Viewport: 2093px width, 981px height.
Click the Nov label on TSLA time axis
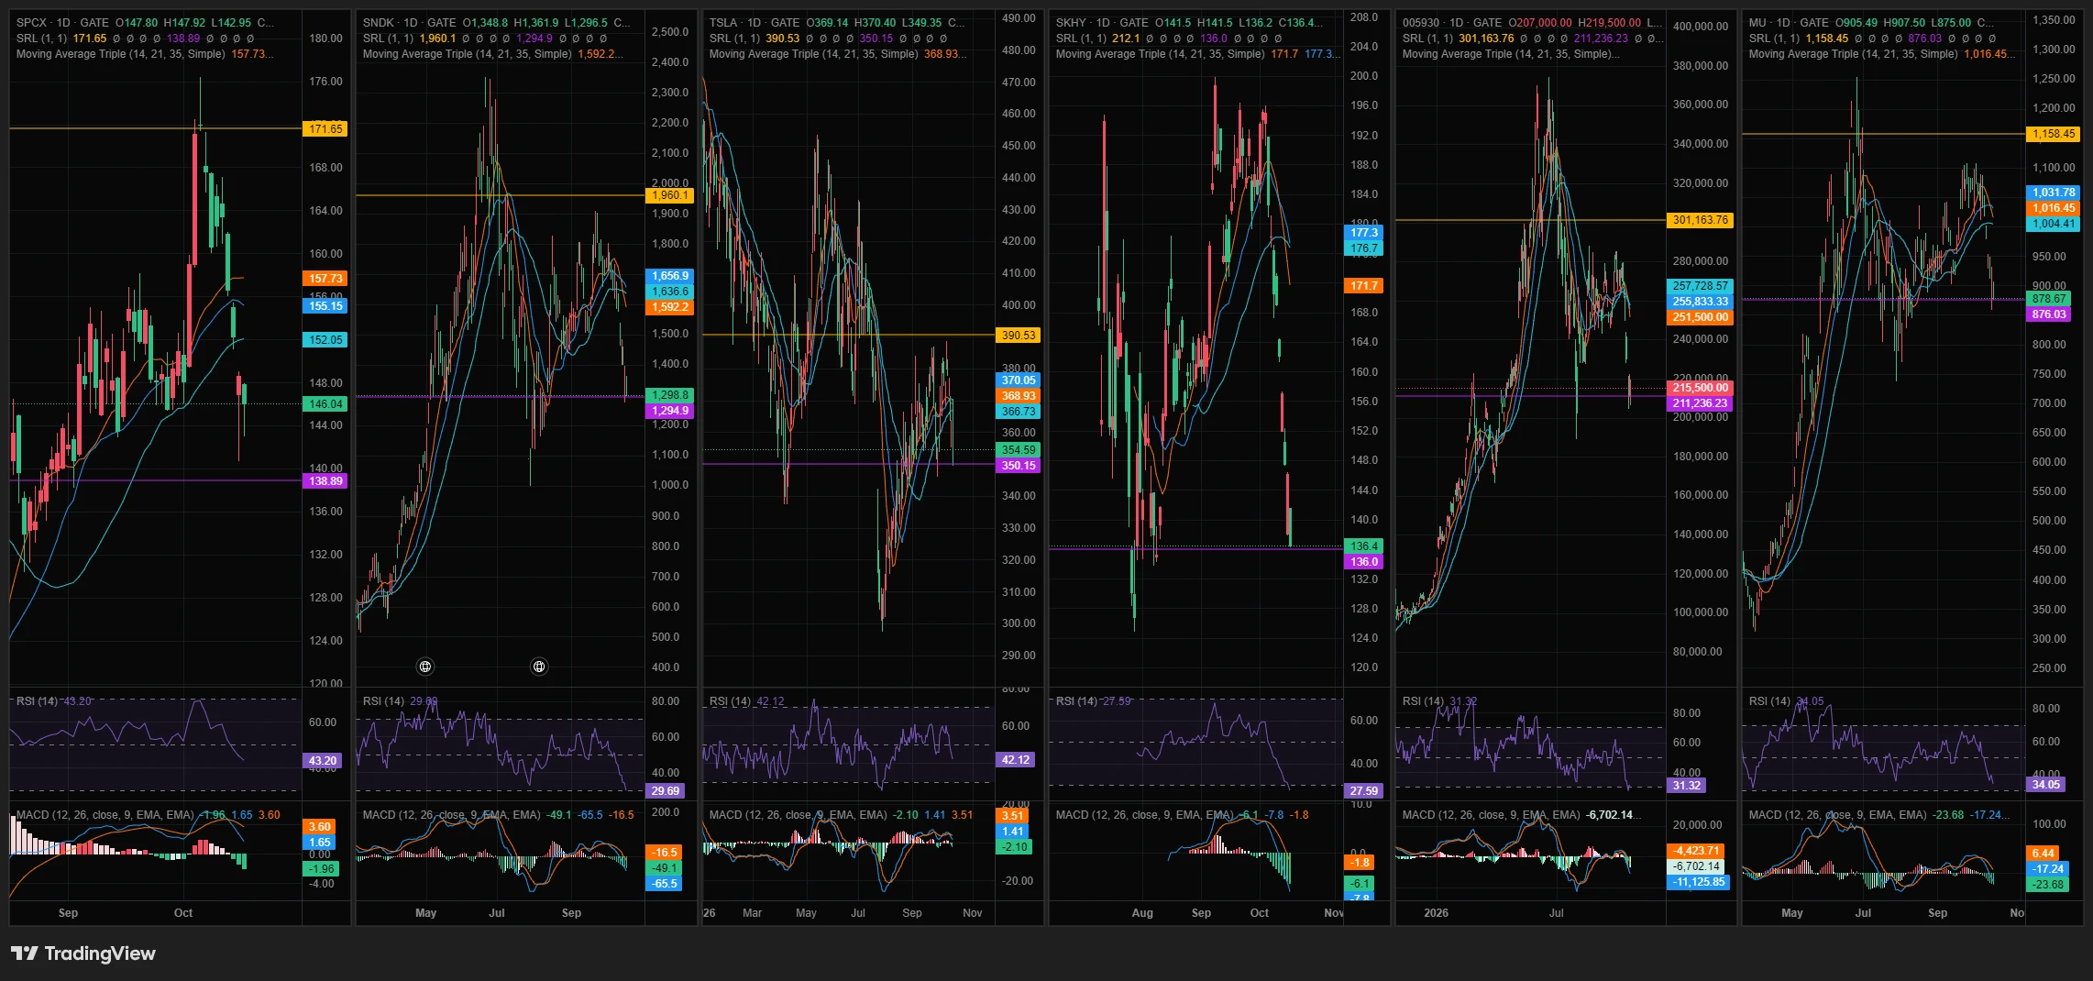coord(972,913)
